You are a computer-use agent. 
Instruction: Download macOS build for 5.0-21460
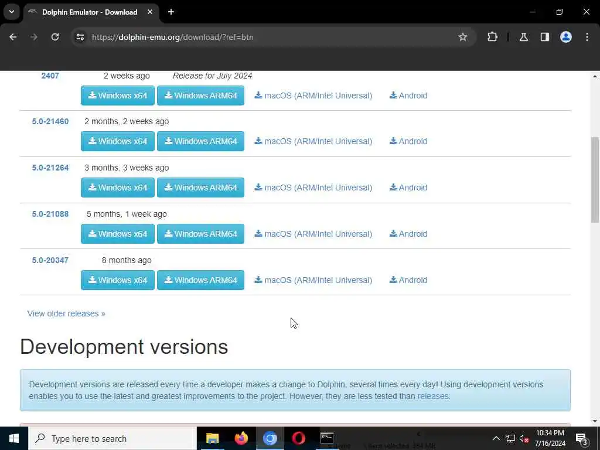(x=313, y=141)
